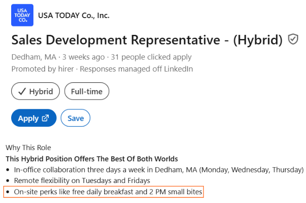Click the external link icon on Apply
Image resolution: width=306 pixels, height=203 pixels.
click(46, 118)
